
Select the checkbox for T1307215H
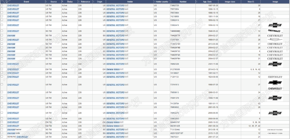(x=2, y=44)
